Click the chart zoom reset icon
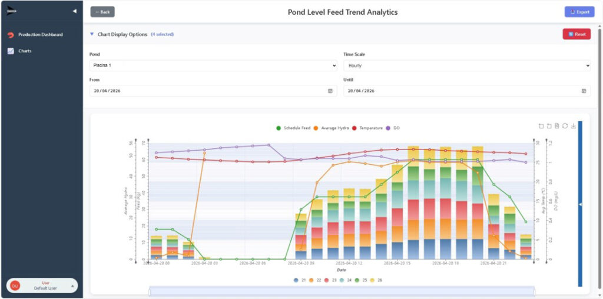 coord(549,125)
